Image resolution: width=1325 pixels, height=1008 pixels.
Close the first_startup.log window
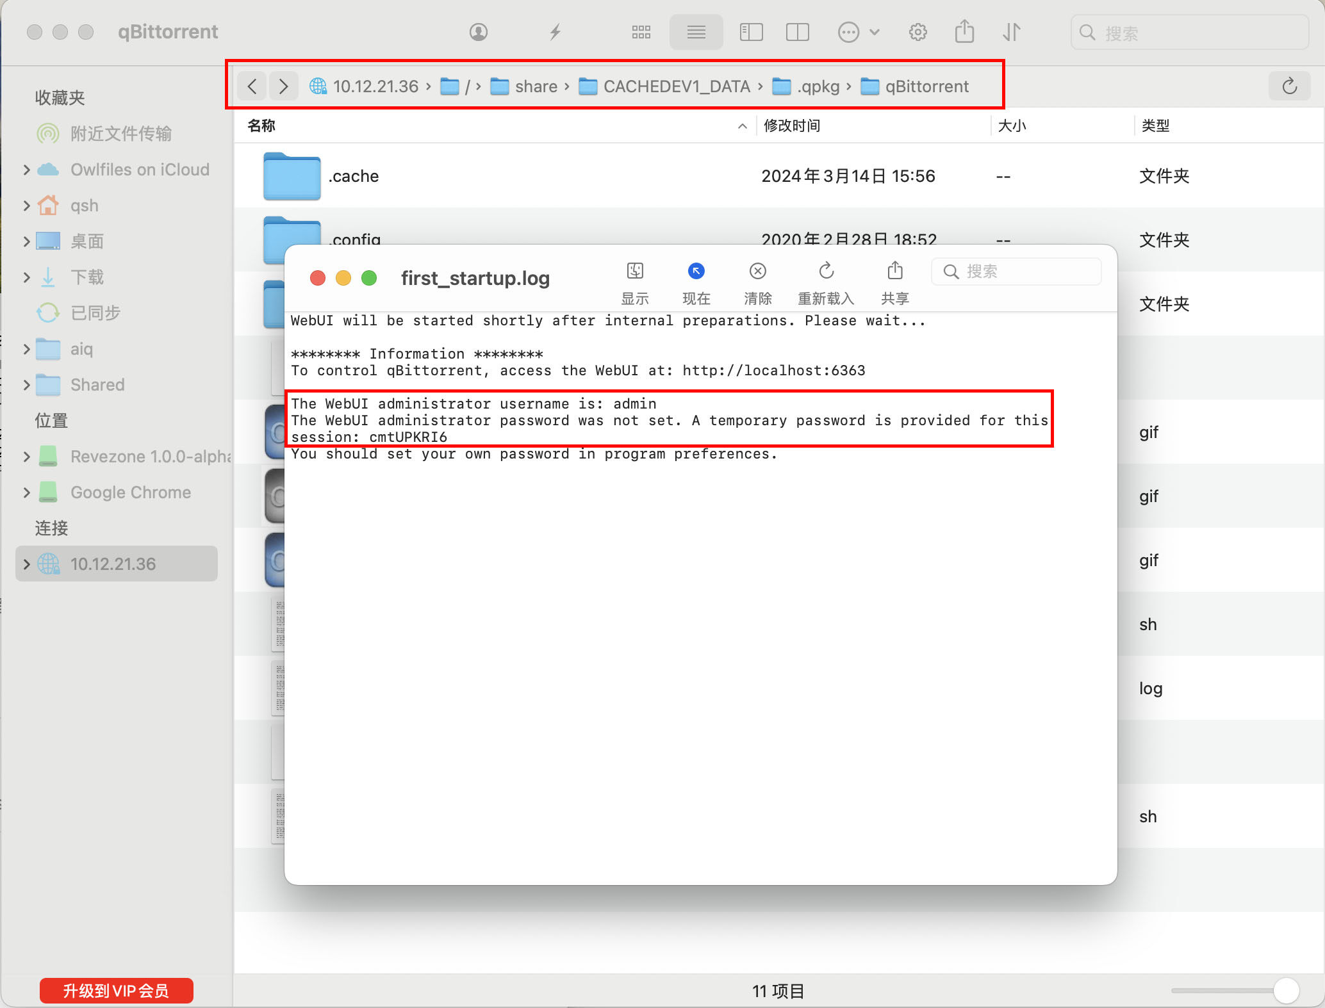pyautogui.click(x=318, y=278)
